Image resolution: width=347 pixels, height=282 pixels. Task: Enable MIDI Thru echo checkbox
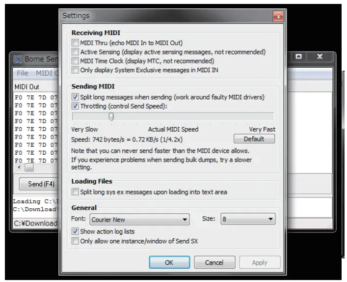[x=75, y=42]
